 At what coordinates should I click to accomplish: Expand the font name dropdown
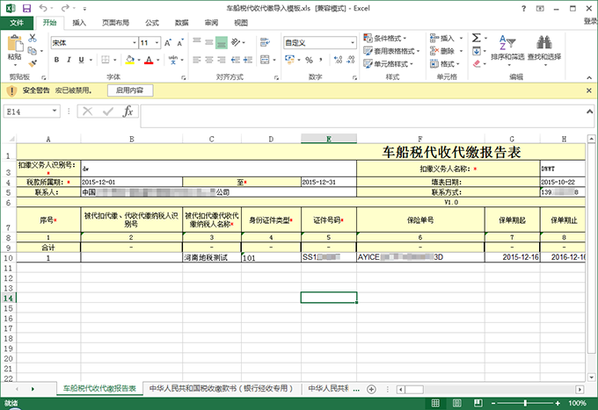(127, 42)
